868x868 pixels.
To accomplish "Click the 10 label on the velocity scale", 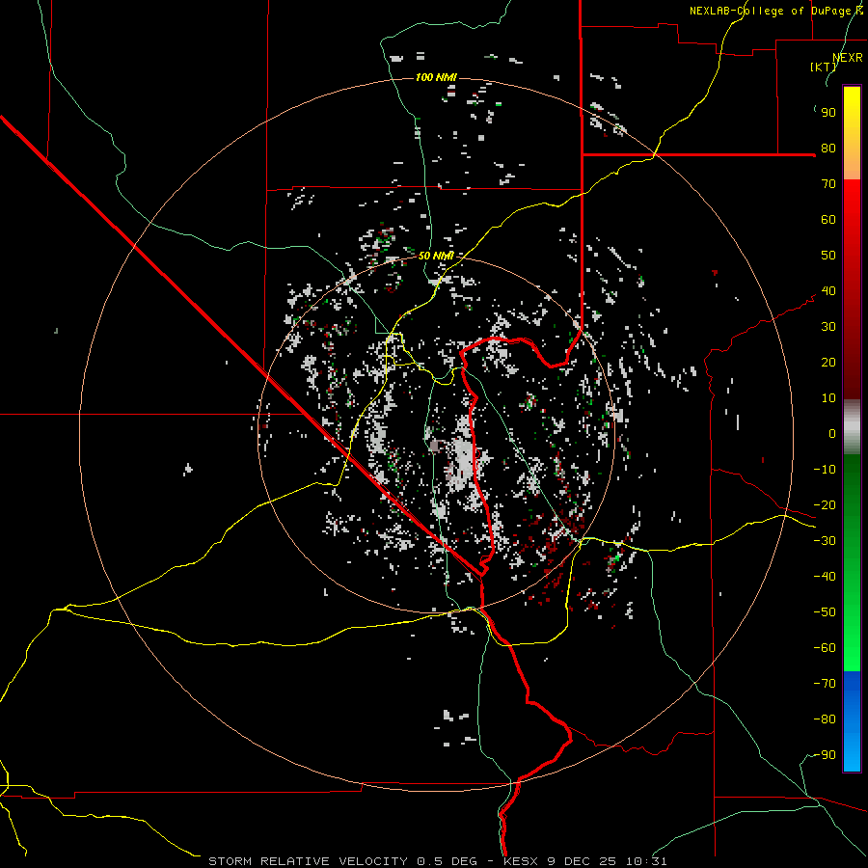I will coord(828,398).
